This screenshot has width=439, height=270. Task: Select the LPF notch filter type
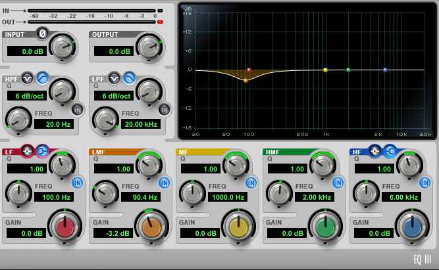pyautogui.click(x=115, y=78)
